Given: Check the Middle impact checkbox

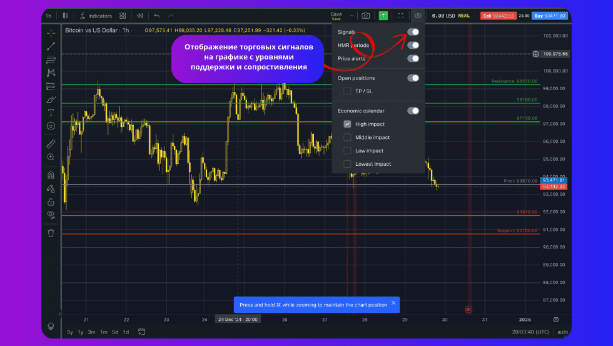Looking at the screenshot, I should [x=347, y=138].
